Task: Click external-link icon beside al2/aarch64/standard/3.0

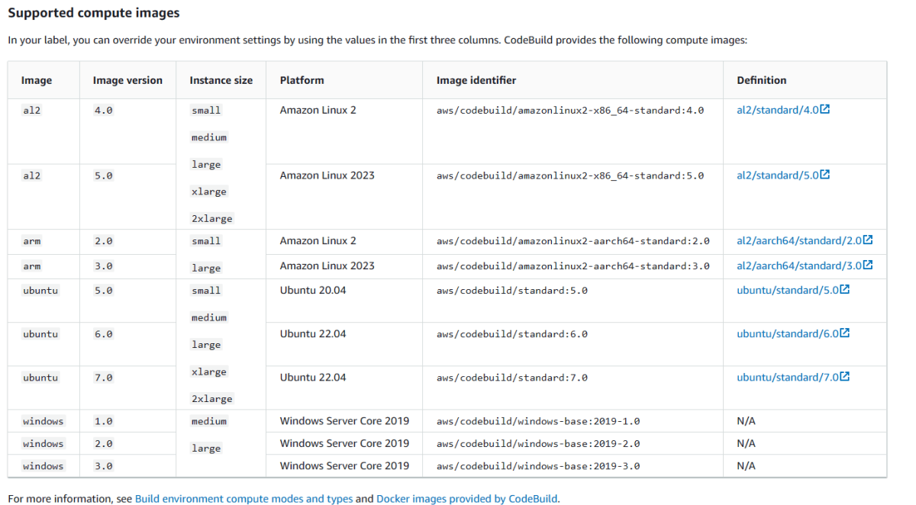Action: tap(868, 265)
